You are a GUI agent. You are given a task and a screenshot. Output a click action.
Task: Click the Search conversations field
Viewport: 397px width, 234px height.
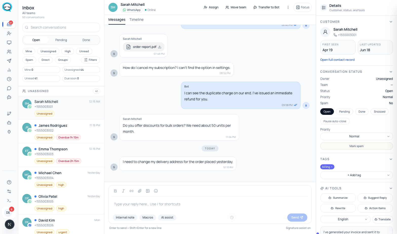(x=61, y=27)
